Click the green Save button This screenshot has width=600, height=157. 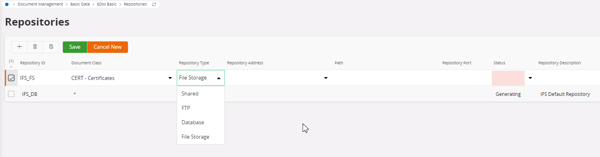(x=75, y=47)
